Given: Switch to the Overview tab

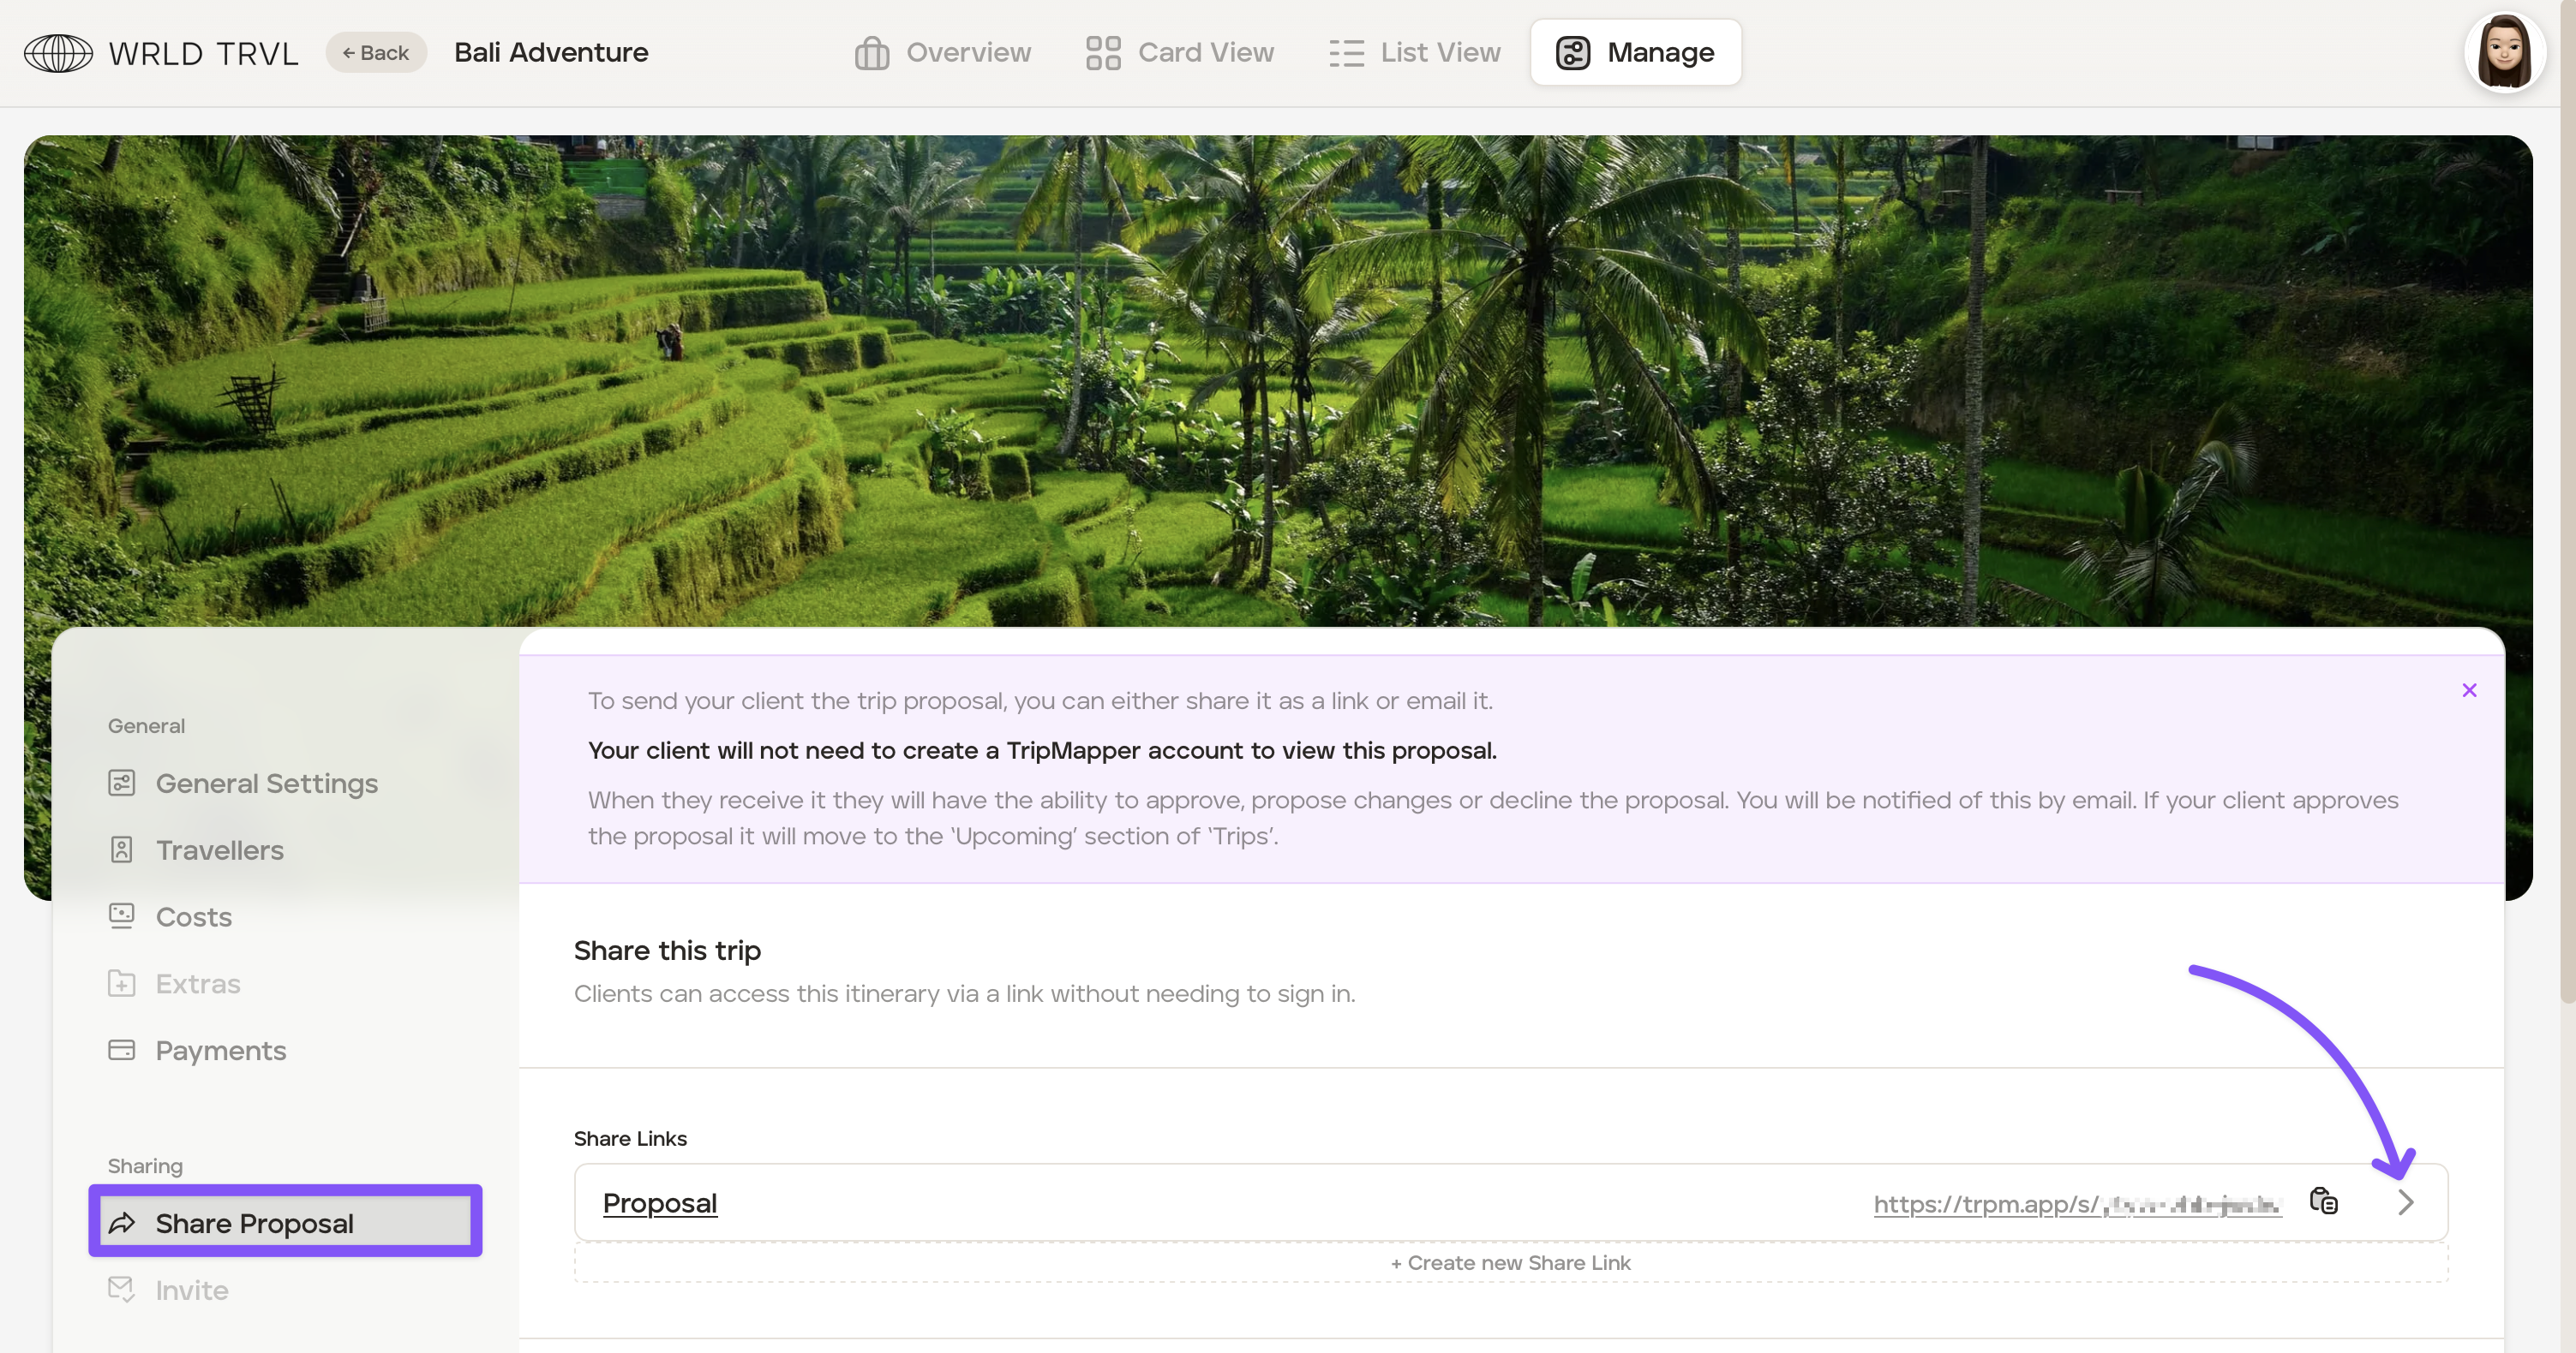Looking at the screenshot, I should tap(943, 53).
